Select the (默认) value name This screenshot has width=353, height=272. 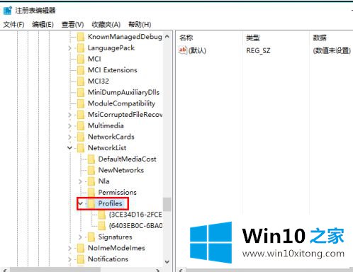[197, 50]
